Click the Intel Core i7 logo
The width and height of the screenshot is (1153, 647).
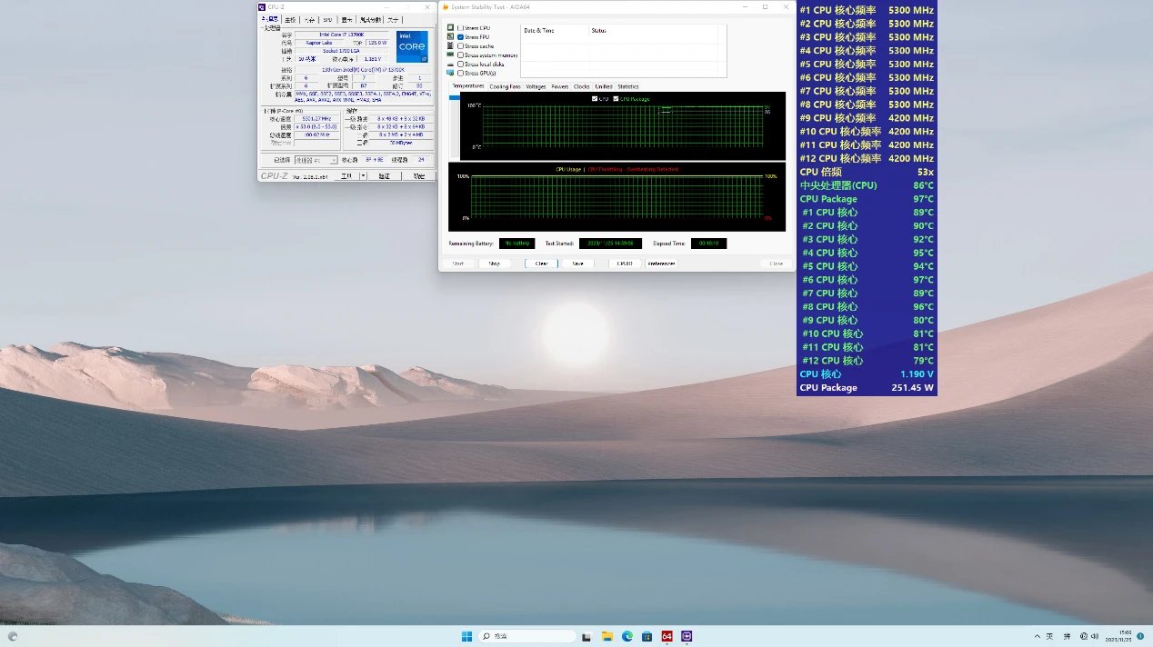pos(412,46)
